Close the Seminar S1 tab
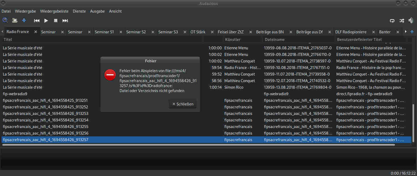Viewport: 417px width, 176px height. [x=121, y=32]
